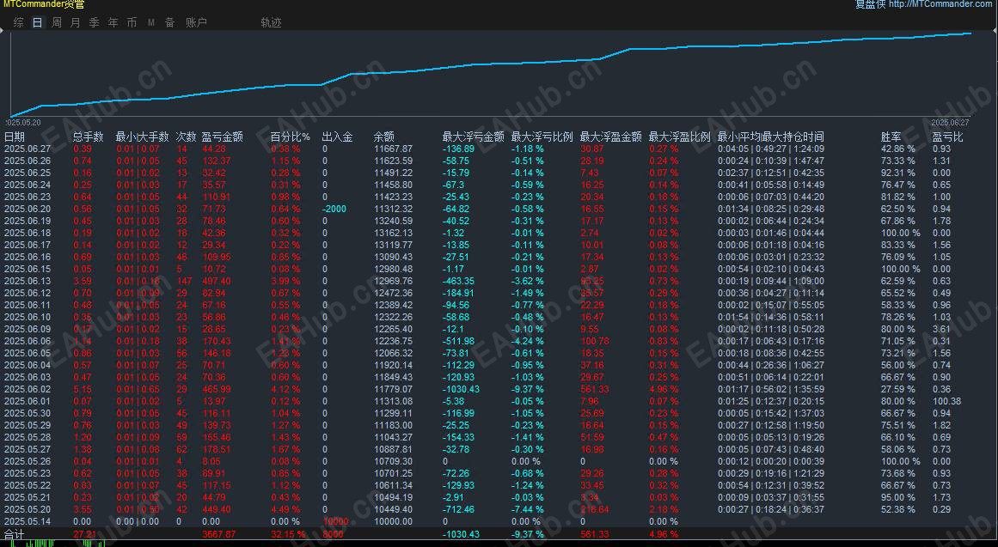Image resolution: width=998 pixels, height=547 pixels.
Task: Open the 周 weekly tab
Action: [57, 22]
